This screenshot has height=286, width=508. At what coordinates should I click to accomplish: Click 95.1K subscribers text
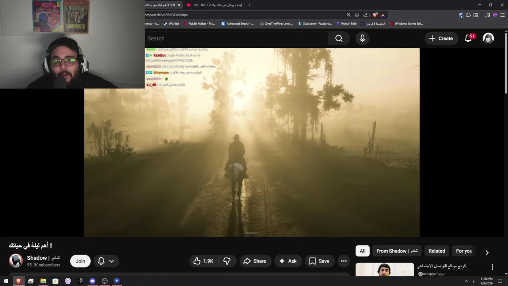point(44,265)
